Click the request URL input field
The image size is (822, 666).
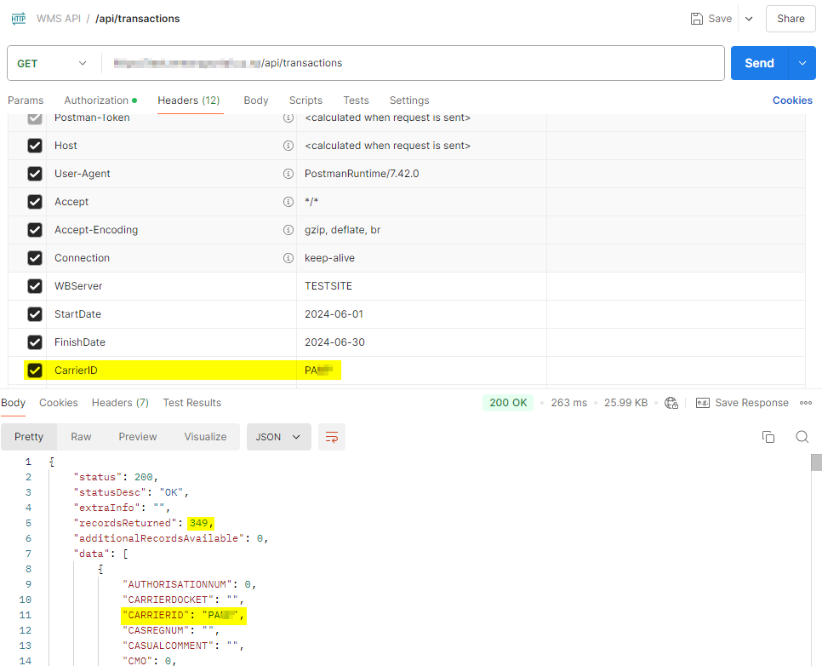pos(413,63)
